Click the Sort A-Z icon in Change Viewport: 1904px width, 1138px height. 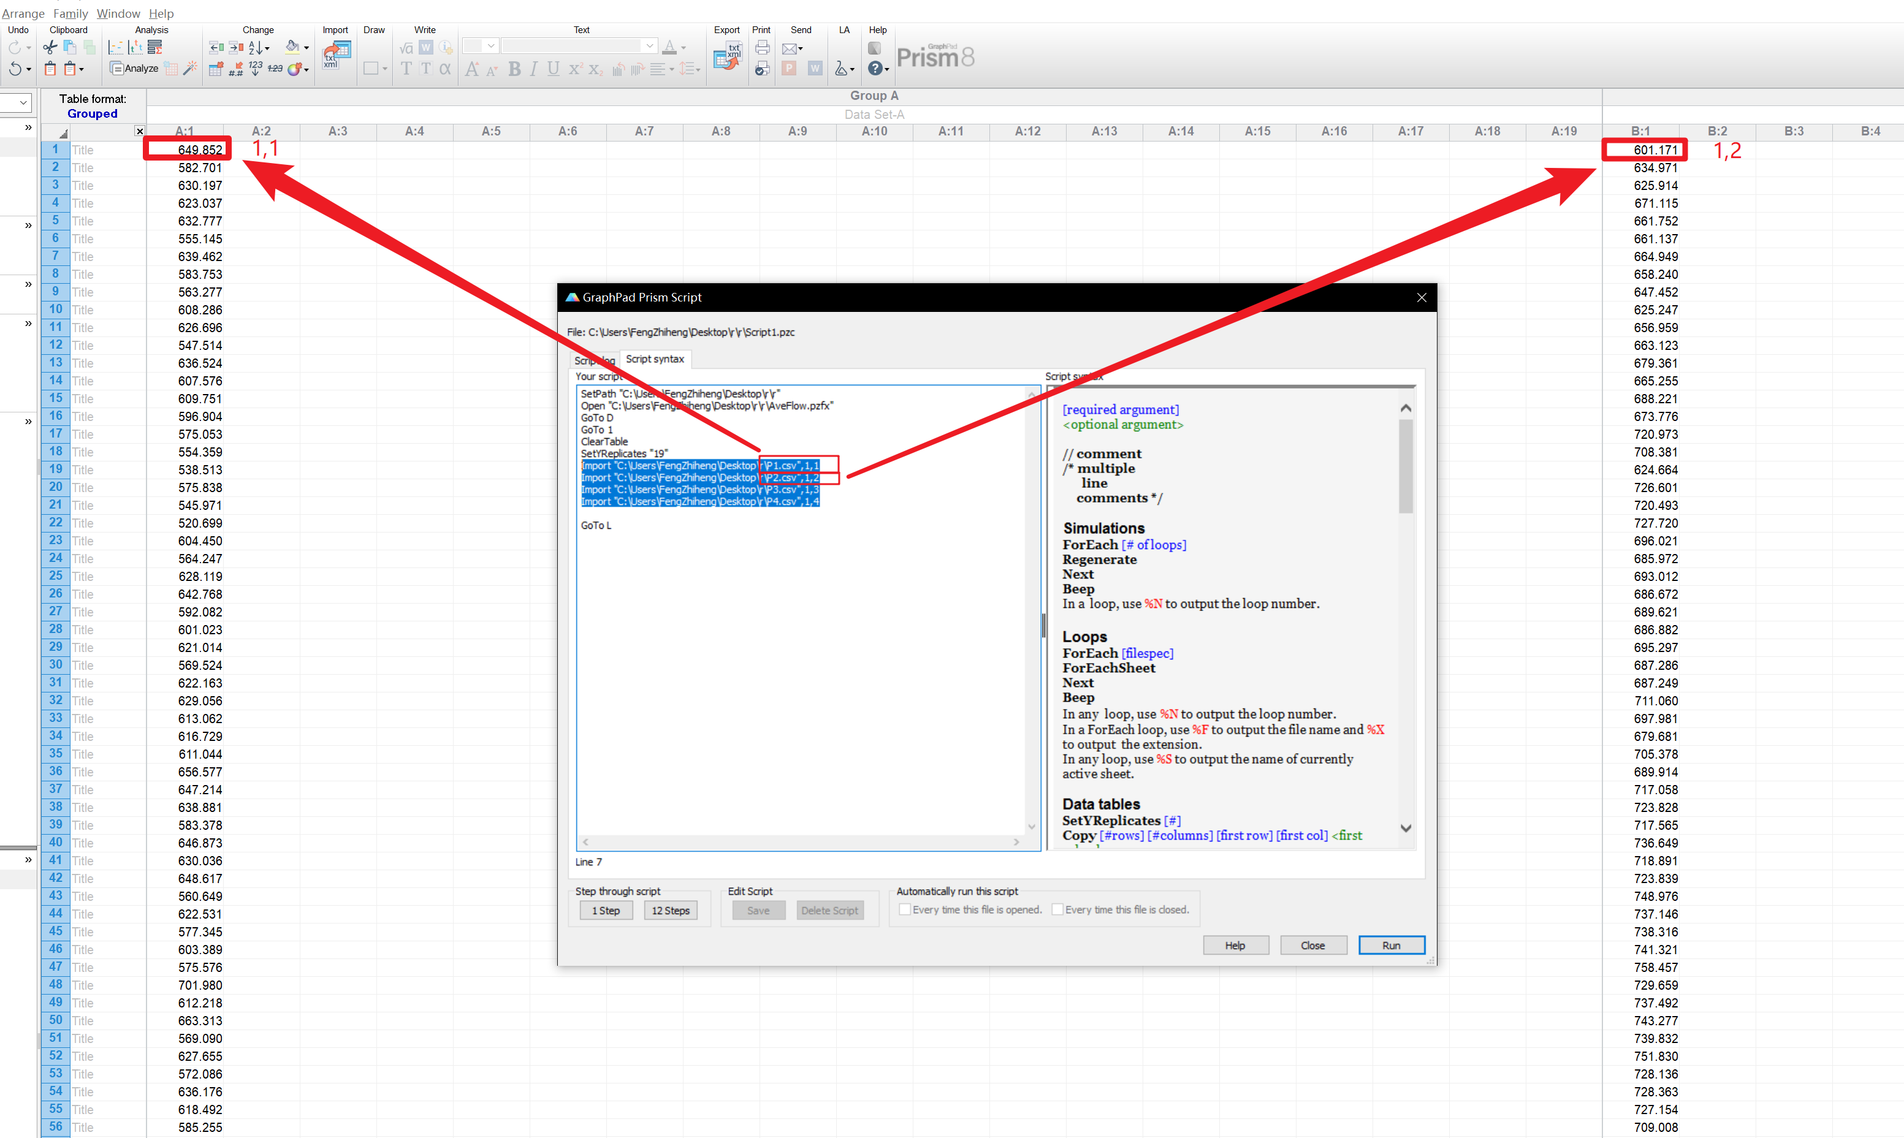256,48
